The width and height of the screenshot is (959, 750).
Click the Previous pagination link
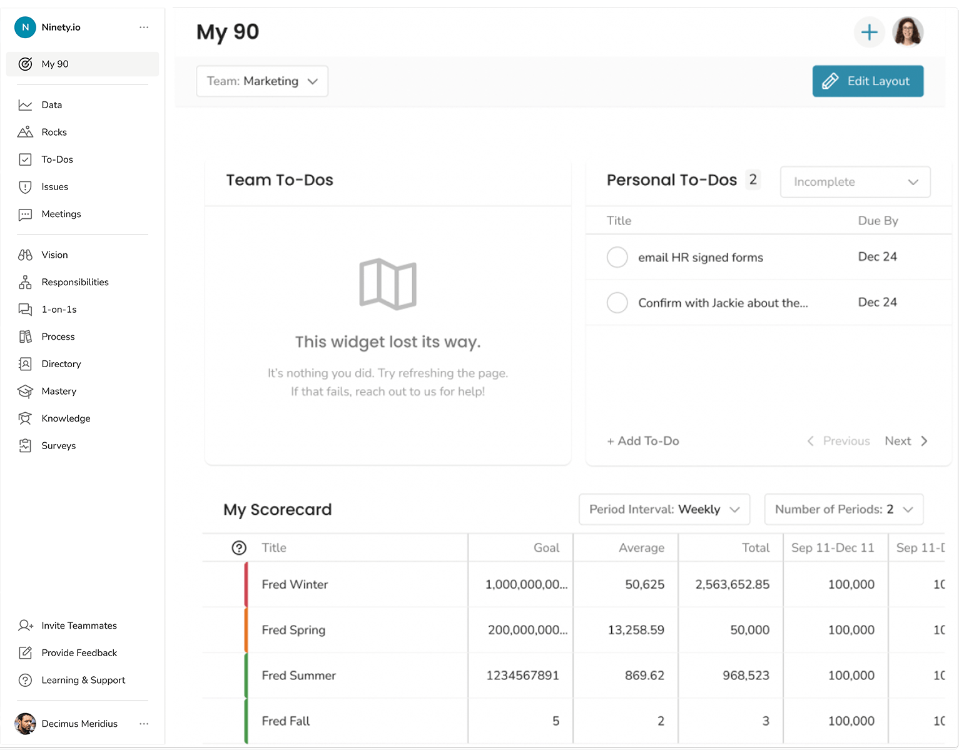point(839,441)
